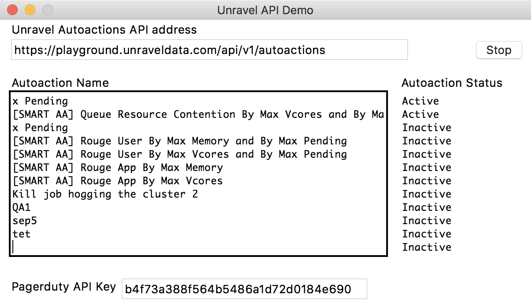Viewport: 531px width, 303px height.
Task: Select the QA1 autoaction entry
Action: [21, 207]
